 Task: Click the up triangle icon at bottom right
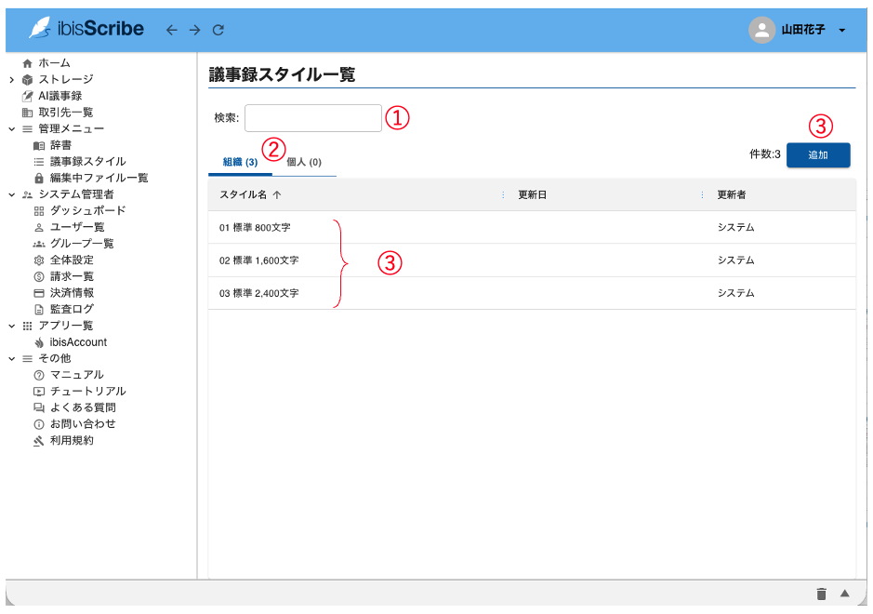(845, 594)
